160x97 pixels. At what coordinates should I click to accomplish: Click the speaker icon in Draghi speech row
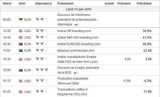point(76,73)
